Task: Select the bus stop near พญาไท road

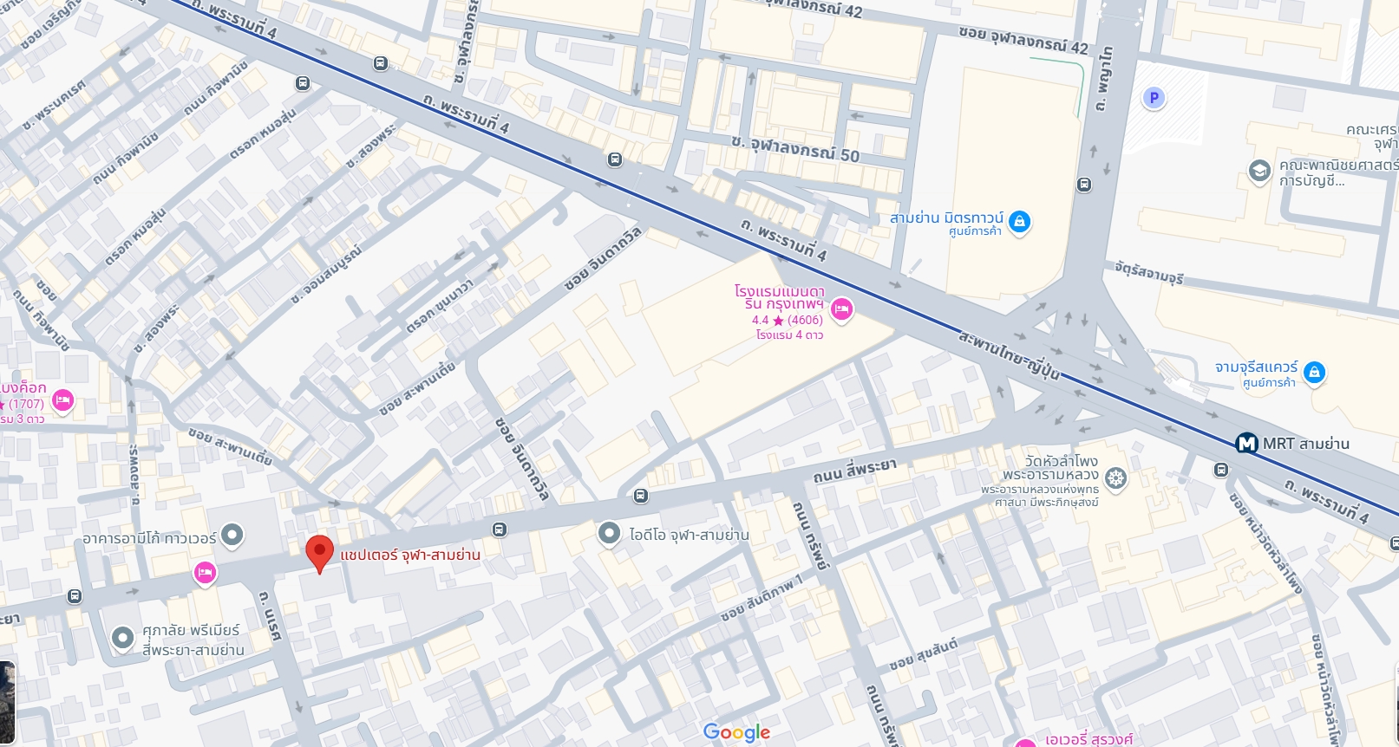Action: (1083, 185)
